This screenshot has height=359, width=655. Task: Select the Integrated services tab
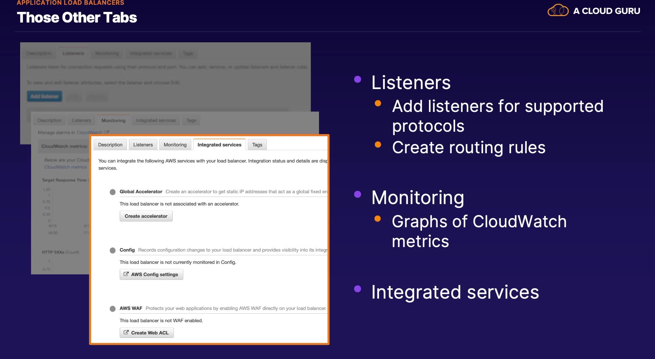[x=219, y=145]
